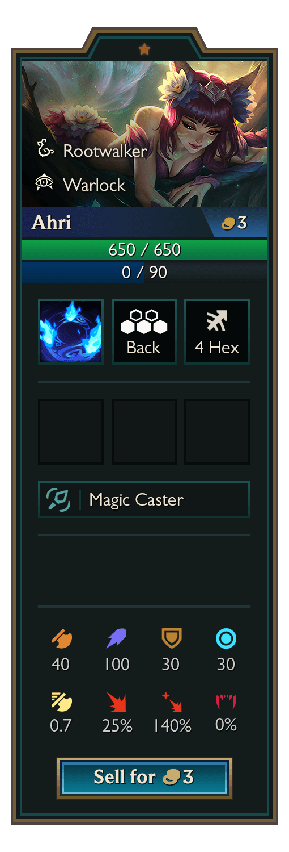
Task: Click the omnivamp fangs icon
Action: pos(226,702)
